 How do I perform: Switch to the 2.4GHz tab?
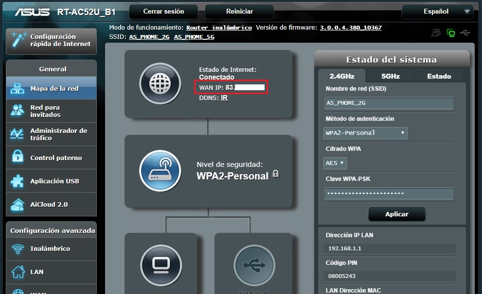pos(342,76)
